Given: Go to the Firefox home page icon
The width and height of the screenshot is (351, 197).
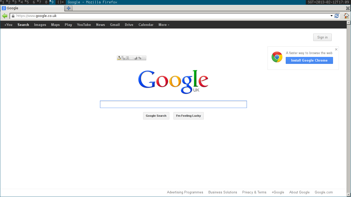Looking at the screenshot, I should tap(346, 16).
